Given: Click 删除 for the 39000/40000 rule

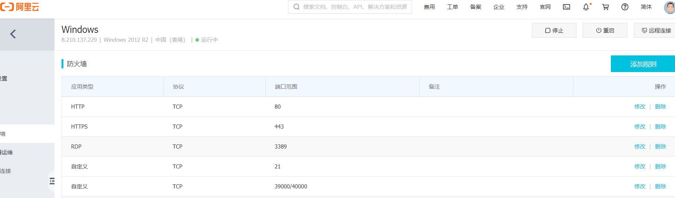Looking at the screenshot, I should click(661, 187).
